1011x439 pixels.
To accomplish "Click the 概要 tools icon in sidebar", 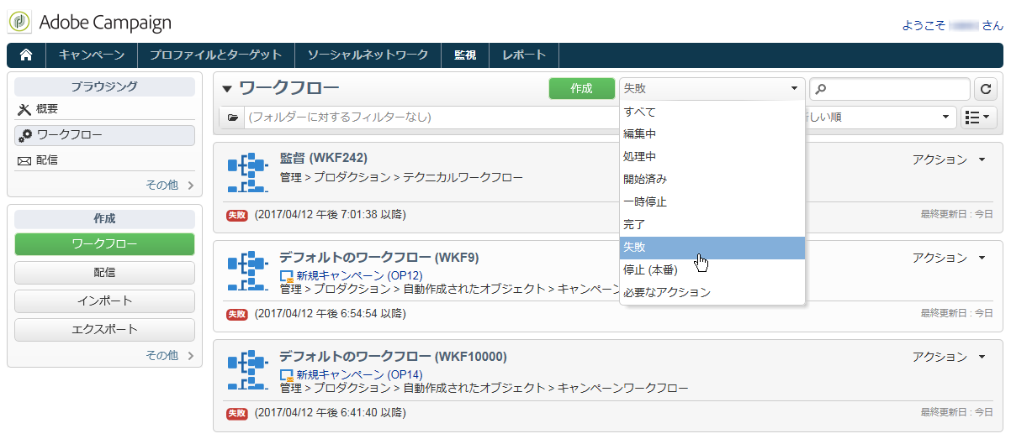I will click(24, 109).
